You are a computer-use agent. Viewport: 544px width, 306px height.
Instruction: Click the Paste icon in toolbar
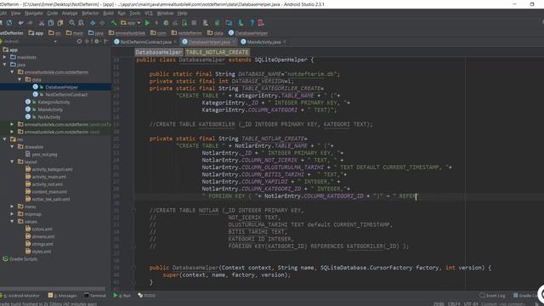click(x=60, y=23)
